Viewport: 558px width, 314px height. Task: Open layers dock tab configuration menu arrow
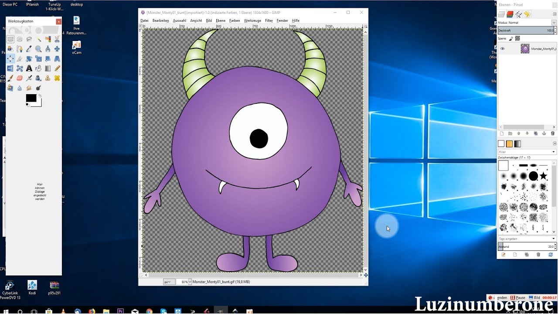[x=555, y=14]
